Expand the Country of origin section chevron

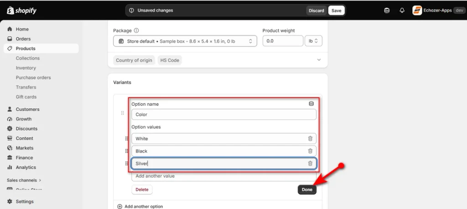click(x=319, y=60)
